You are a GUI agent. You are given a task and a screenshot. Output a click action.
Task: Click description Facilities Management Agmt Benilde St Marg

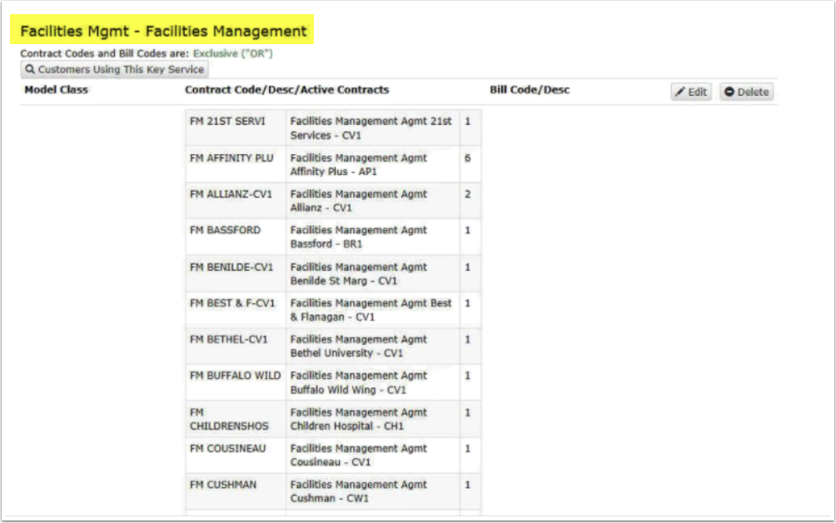[359, 273]
